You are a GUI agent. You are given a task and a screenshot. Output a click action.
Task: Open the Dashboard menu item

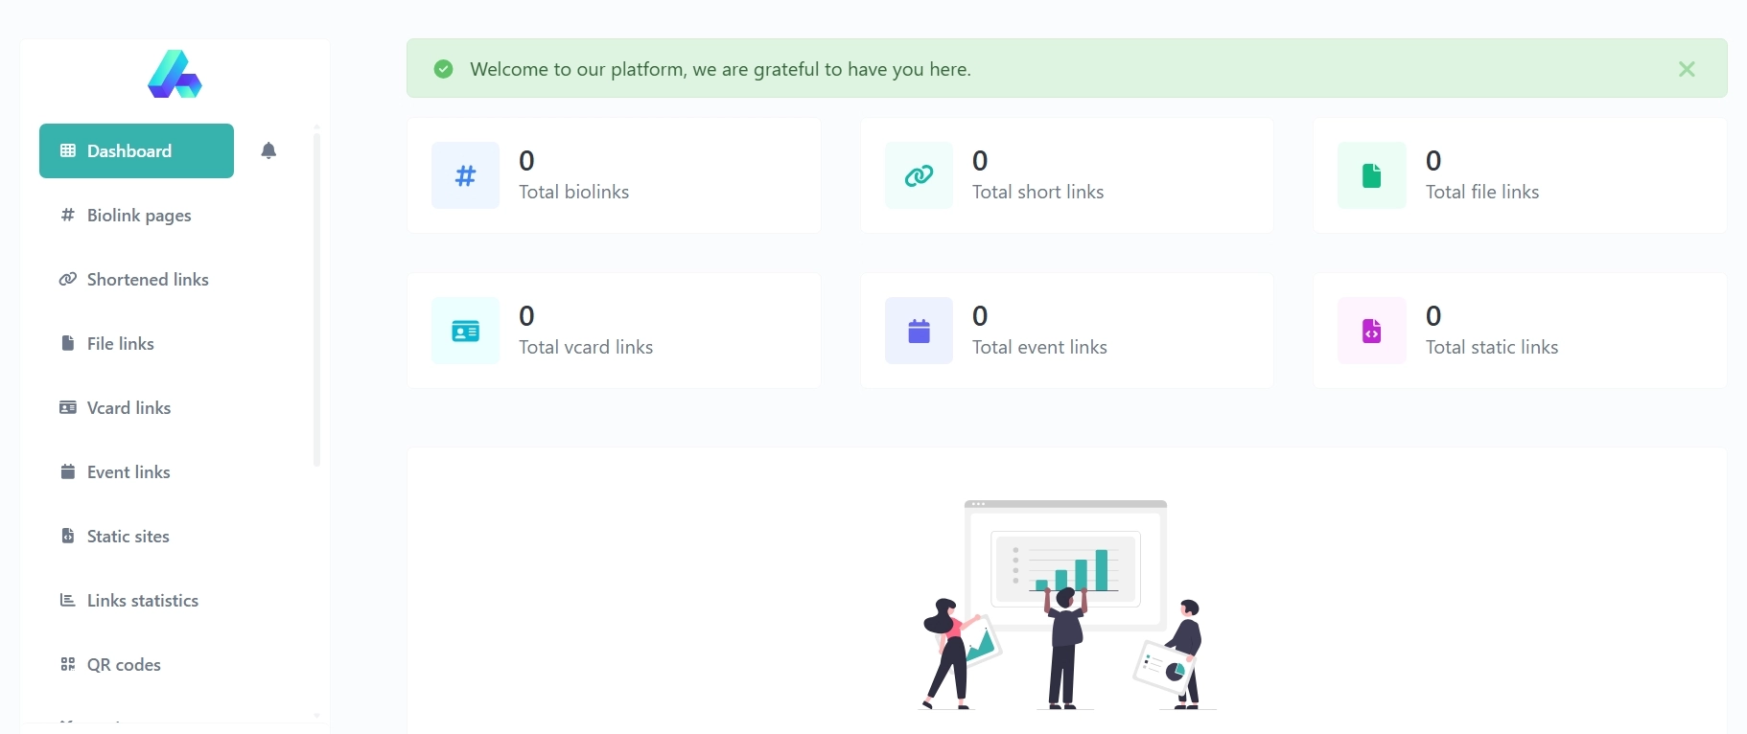click(x=136, y=150)
